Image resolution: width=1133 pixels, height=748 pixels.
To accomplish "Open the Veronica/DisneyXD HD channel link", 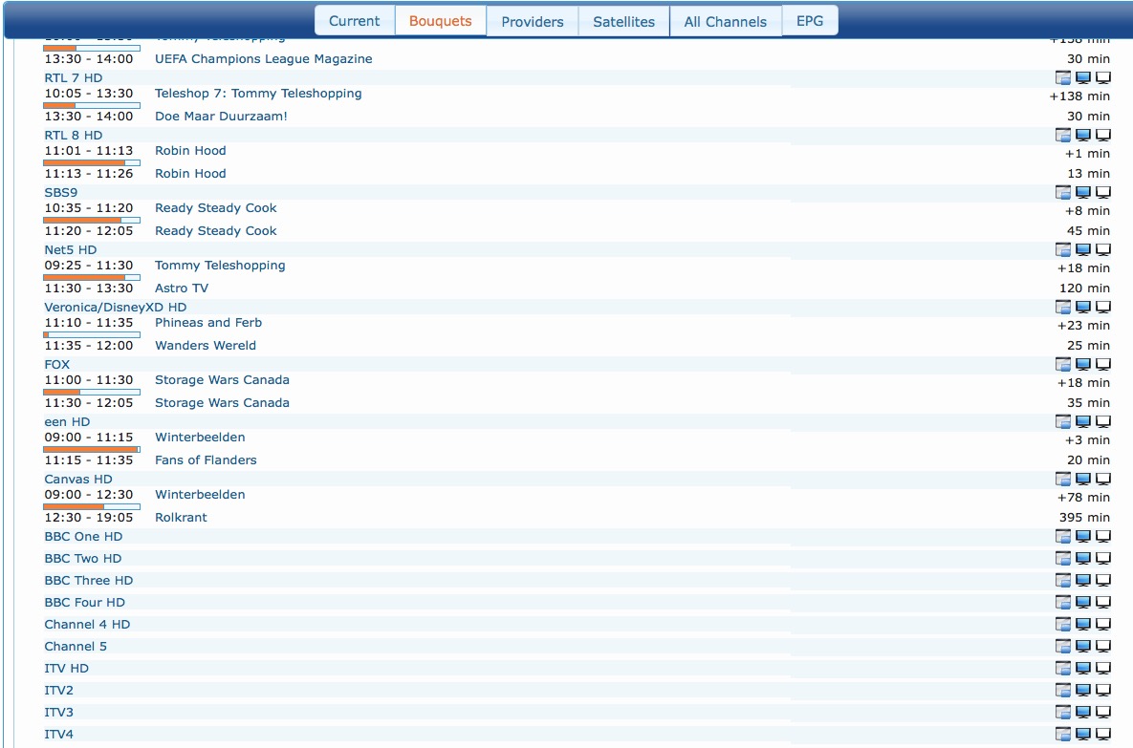I will pos(116,307).
